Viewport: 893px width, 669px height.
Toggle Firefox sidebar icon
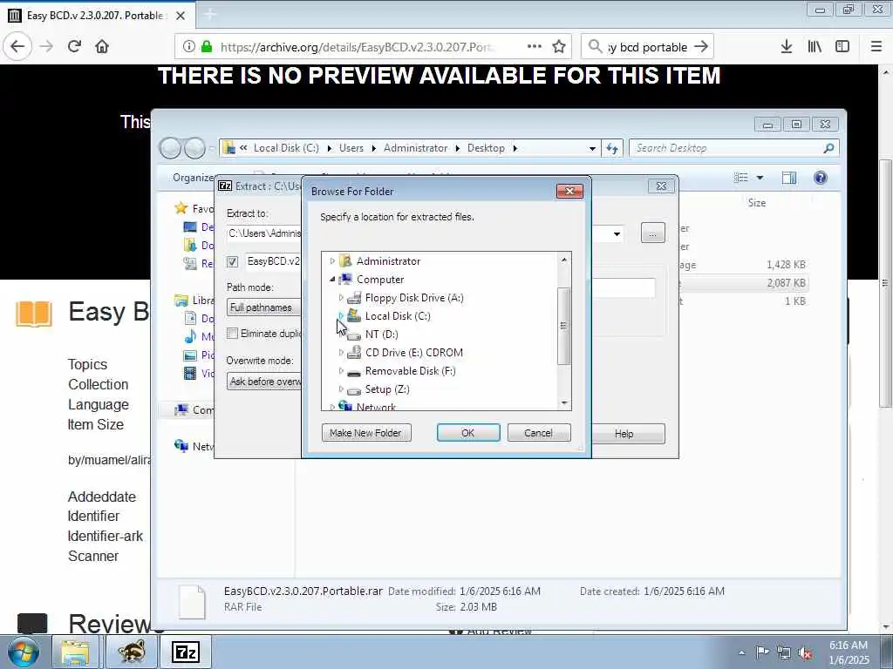pos(842,47)
